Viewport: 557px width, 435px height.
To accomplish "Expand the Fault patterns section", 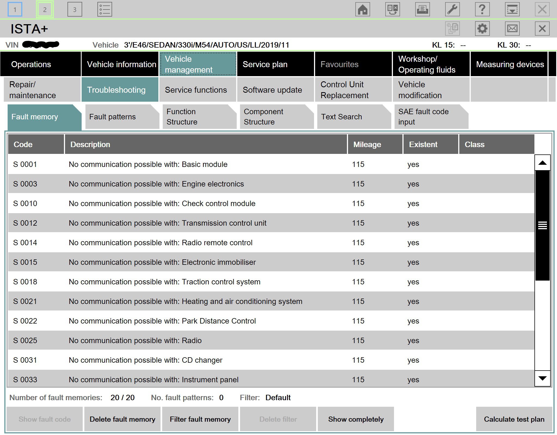I will [113, 117].
